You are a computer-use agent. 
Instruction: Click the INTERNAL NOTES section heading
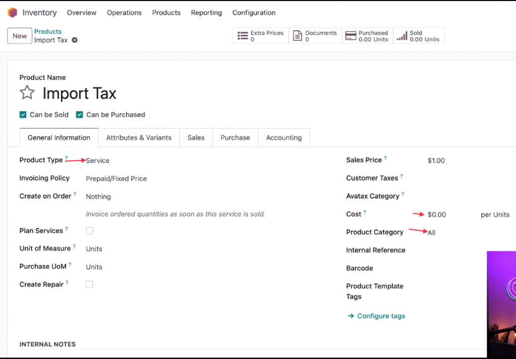pos(47,344)
